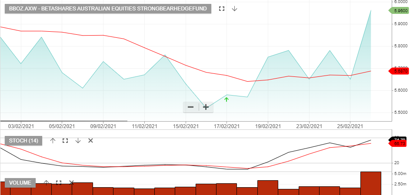Click the 5.9000 price axis label
This screenshot has height=195, width=413.
(401, 24)
